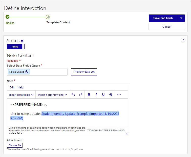
Task: Click the Status info icon
Action: (x=22, y=41)
